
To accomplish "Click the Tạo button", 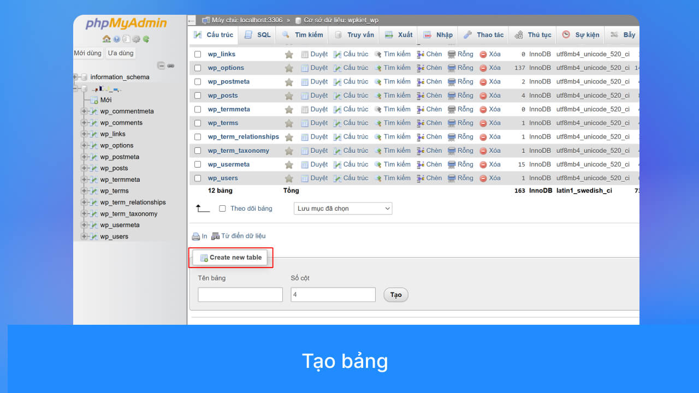I will click(396, 295).
